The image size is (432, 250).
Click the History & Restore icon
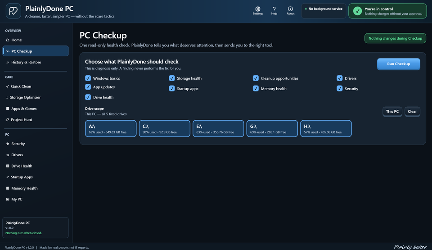[x=8, y=62]
